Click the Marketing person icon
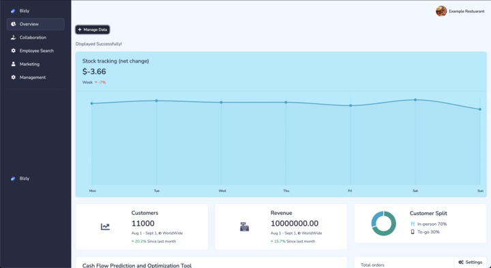Screen dimensions: 491x268 click(13, 64)
